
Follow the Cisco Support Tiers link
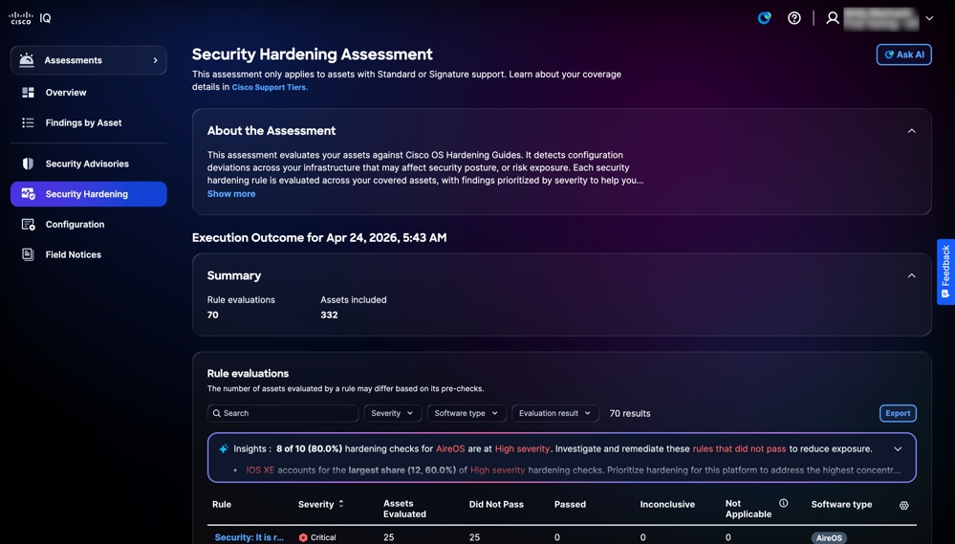(270, 87)
